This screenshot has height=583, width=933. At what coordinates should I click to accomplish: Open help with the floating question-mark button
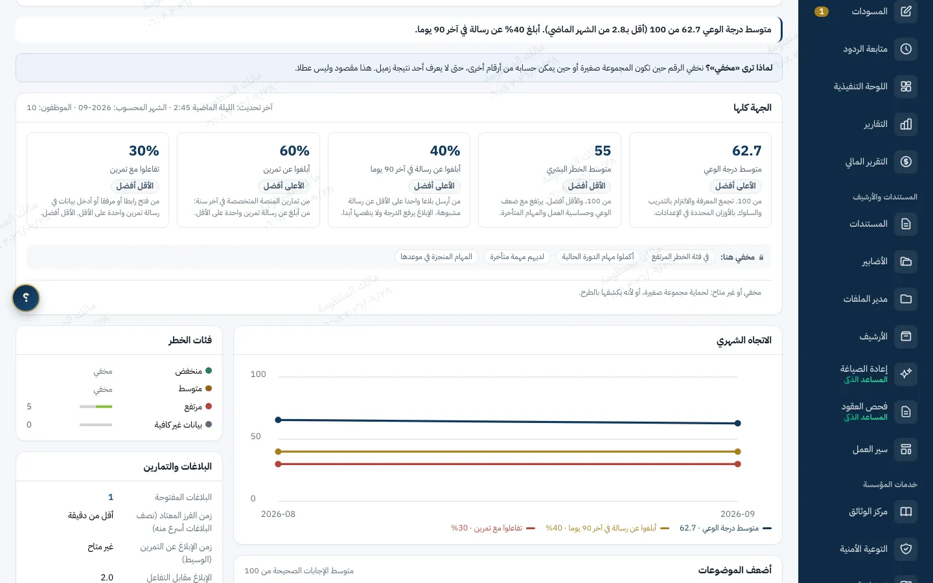pyautogui.click(x=26, y=298)
